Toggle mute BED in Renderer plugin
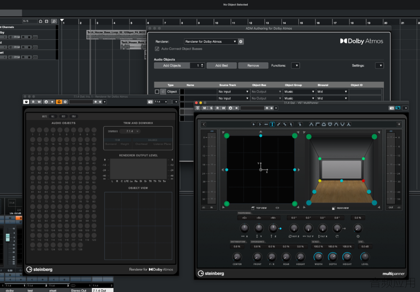Screen dimensions: 420x292 (x=63, y=116)
